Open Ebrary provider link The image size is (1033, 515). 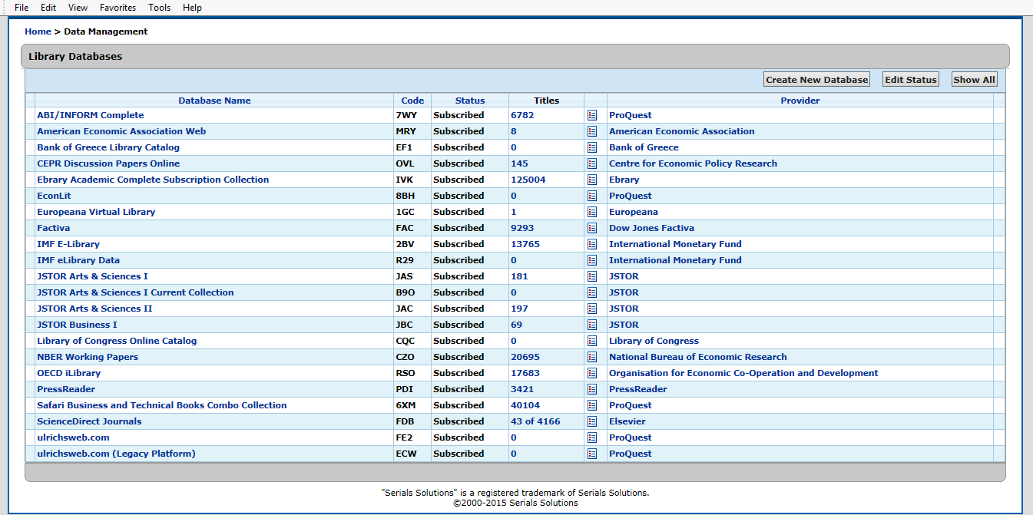[x=624, y=180]
